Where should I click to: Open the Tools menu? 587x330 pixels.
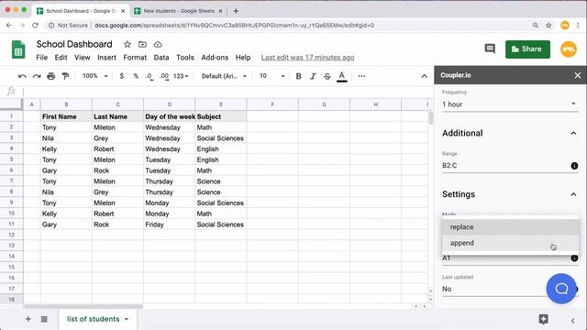point(185,58)
